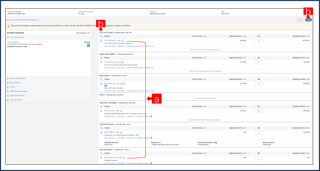320x171 pixels.
Task: Click Edit Options under MINT-COMPUTE
Action: [121, 138]
